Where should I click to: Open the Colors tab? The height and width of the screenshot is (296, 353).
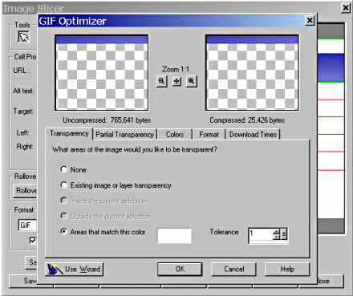175,135
